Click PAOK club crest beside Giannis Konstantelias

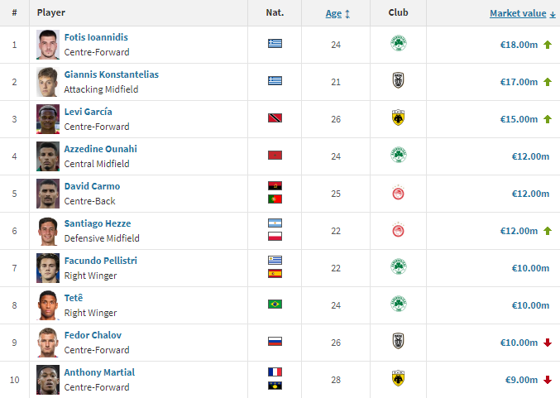[x=398, y=81]
